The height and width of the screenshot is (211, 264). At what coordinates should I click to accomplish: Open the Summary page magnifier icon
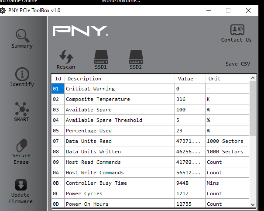pos(22,35)
